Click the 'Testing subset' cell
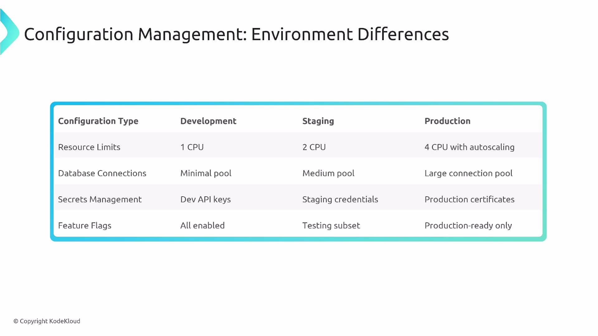 click(x=331, y=226)
